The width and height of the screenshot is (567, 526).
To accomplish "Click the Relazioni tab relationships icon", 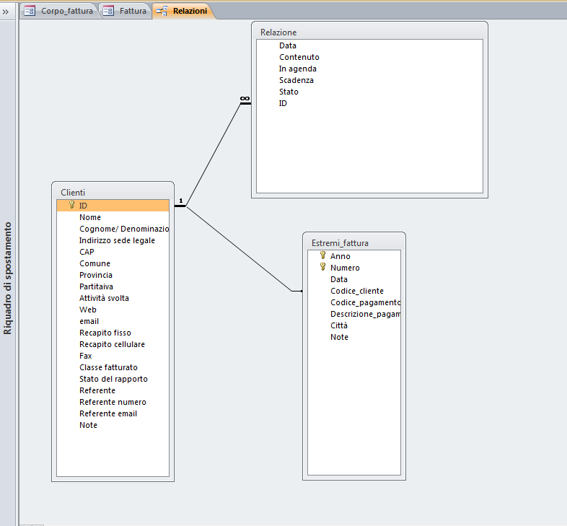I will point(162,11).
